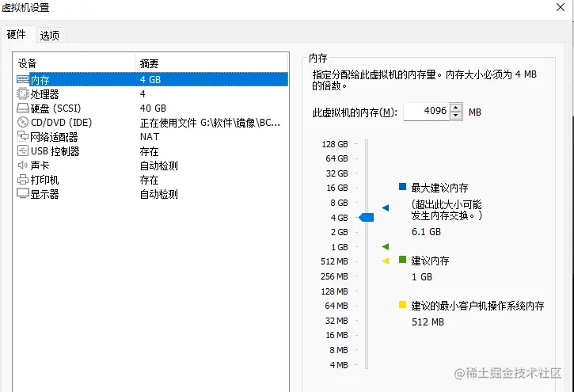The height and width of the screenshot is (392, 574).
Task: Click the 40 GB disk summary value
Action: point(153,108)
